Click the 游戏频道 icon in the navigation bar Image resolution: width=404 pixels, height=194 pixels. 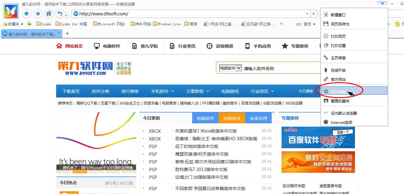210,46
